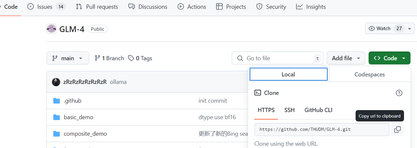Click the zRzRzRzRzRzRzR commit author avatar
Image resolution: width=417 pixels, height=148 pixels.
click(56, 82)
